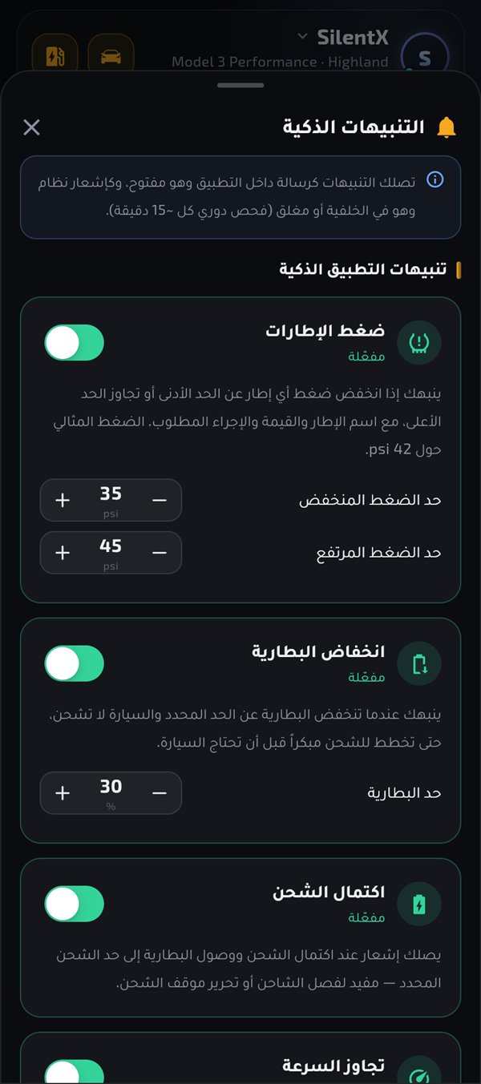Click the tire pressure warning icon
The height and width of the screenshot is (1084, 481).
(419, 343)
